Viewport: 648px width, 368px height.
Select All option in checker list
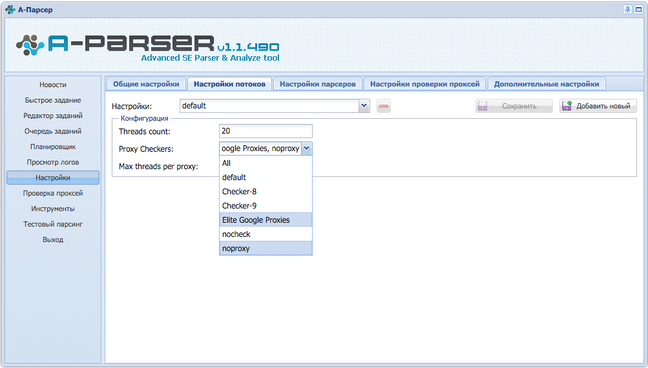click(x=266, y=163)
